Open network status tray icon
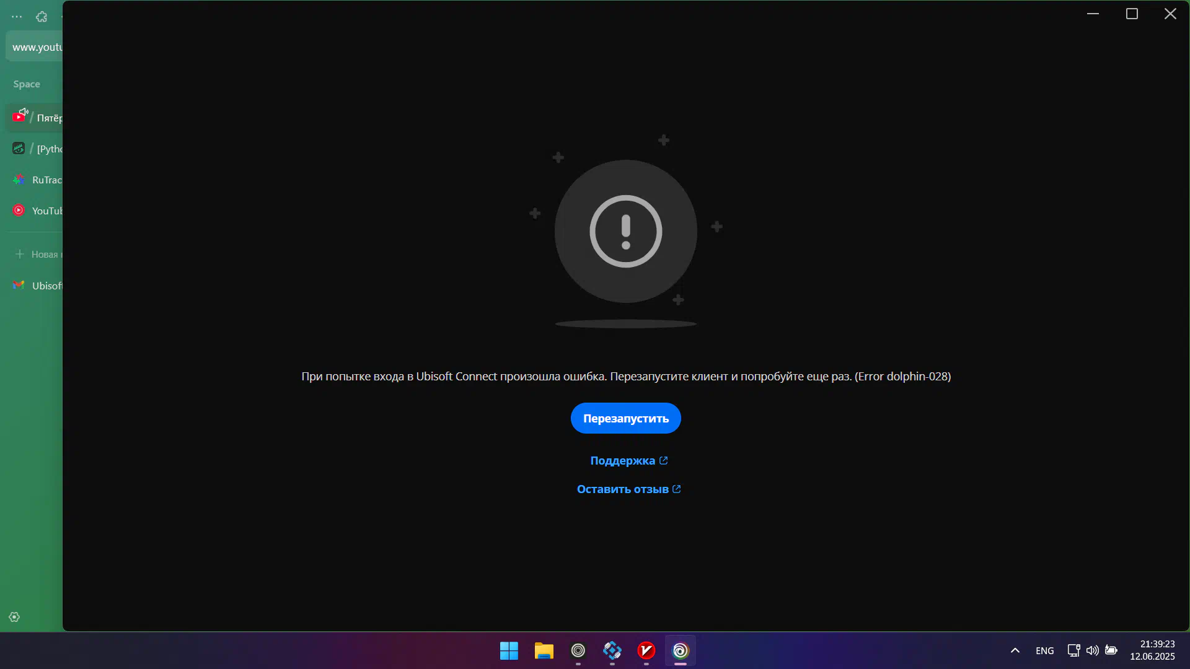Image resolution: width=1190 pixels, height=669 pixels. (1073, 650)
